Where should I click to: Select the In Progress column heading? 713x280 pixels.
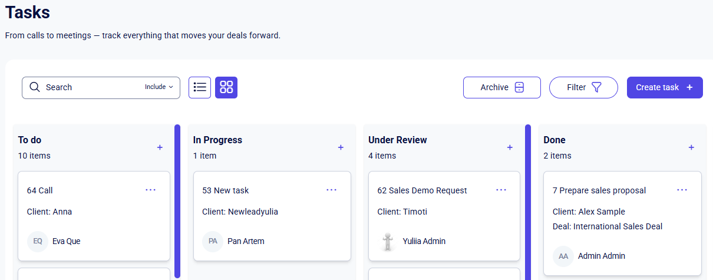pos(217,140)
